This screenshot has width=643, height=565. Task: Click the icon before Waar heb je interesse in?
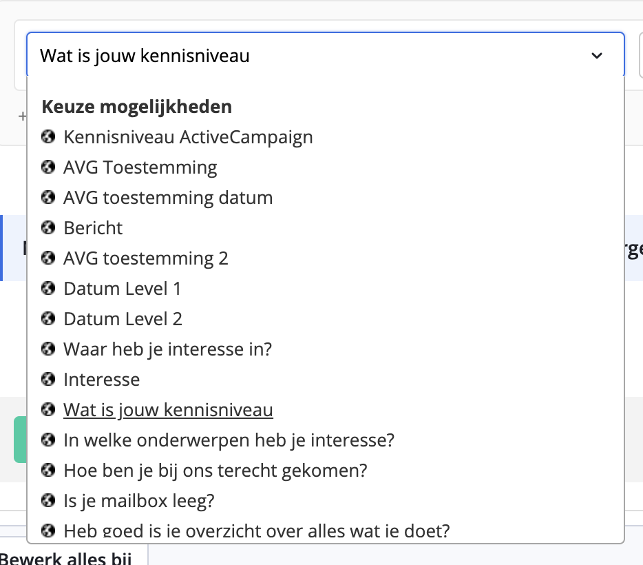(x=48, y=349)
